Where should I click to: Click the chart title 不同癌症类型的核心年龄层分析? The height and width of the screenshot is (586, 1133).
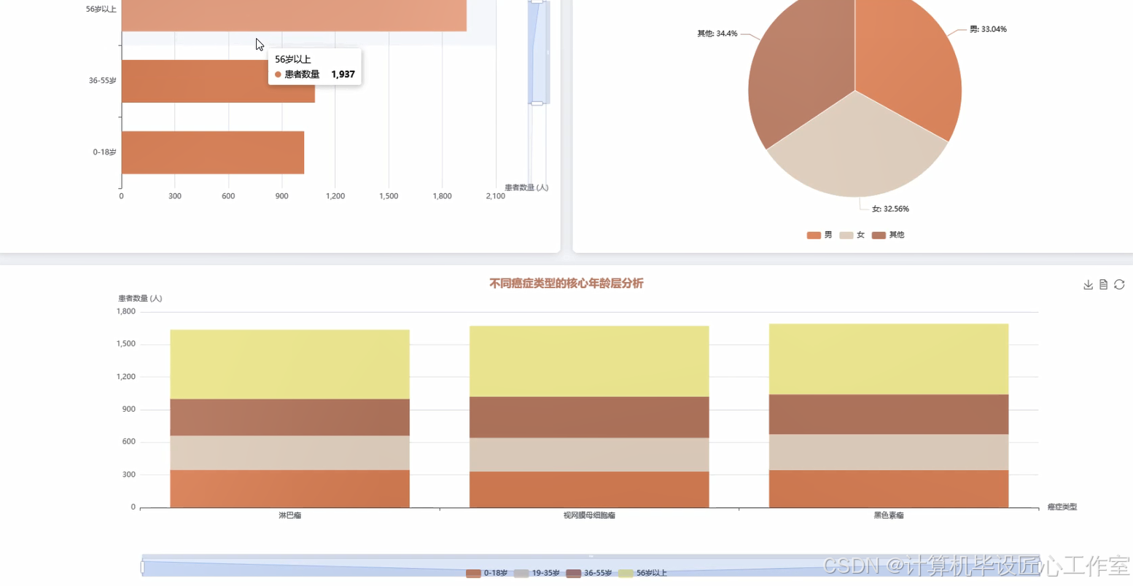coord(566,284)
